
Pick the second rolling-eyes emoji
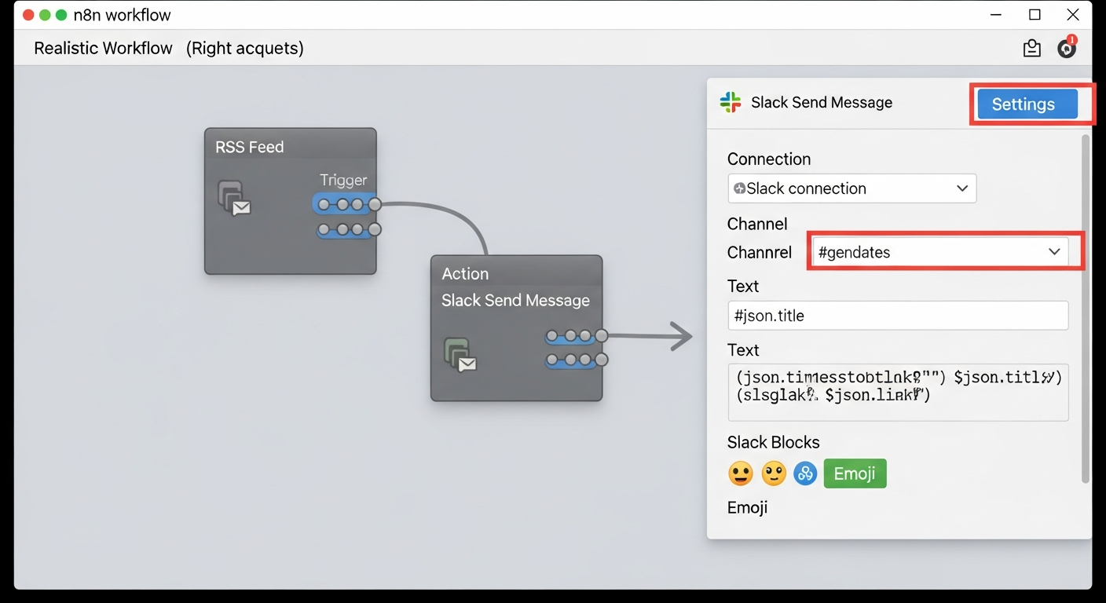coord(774,473)
